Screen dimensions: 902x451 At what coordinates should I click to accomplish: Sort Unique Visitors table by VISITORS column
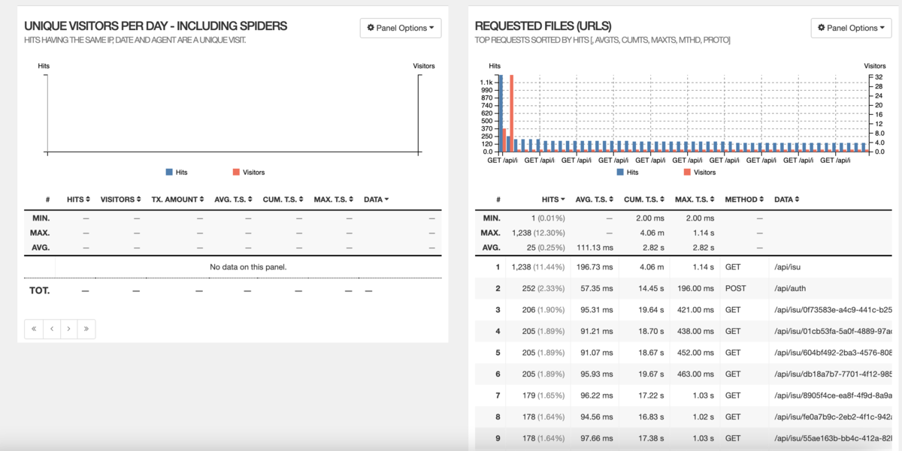coord(121,200)
